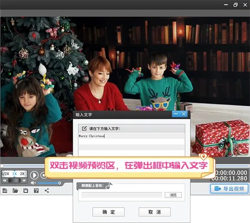Open project with the folder icon

[x=15, y=190]
